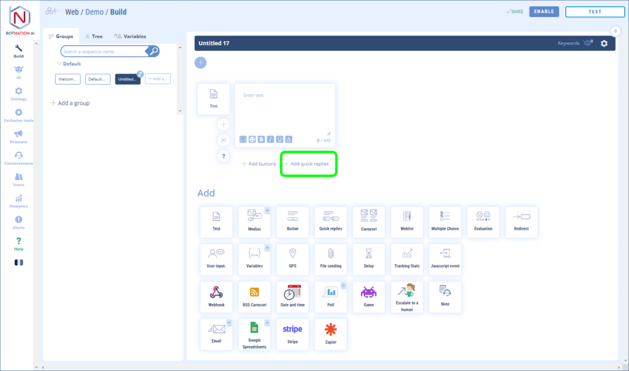Add a GPS element

pyautogui.click(x=292, y=259)
